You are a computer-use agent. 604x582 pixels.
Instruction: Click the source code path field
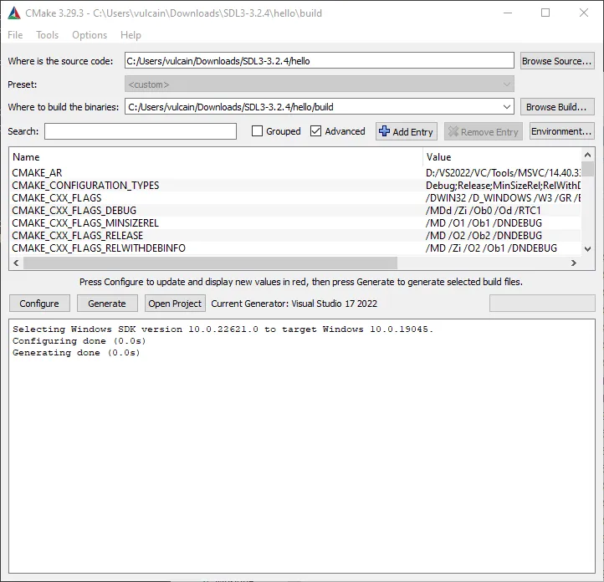[320, 61]
